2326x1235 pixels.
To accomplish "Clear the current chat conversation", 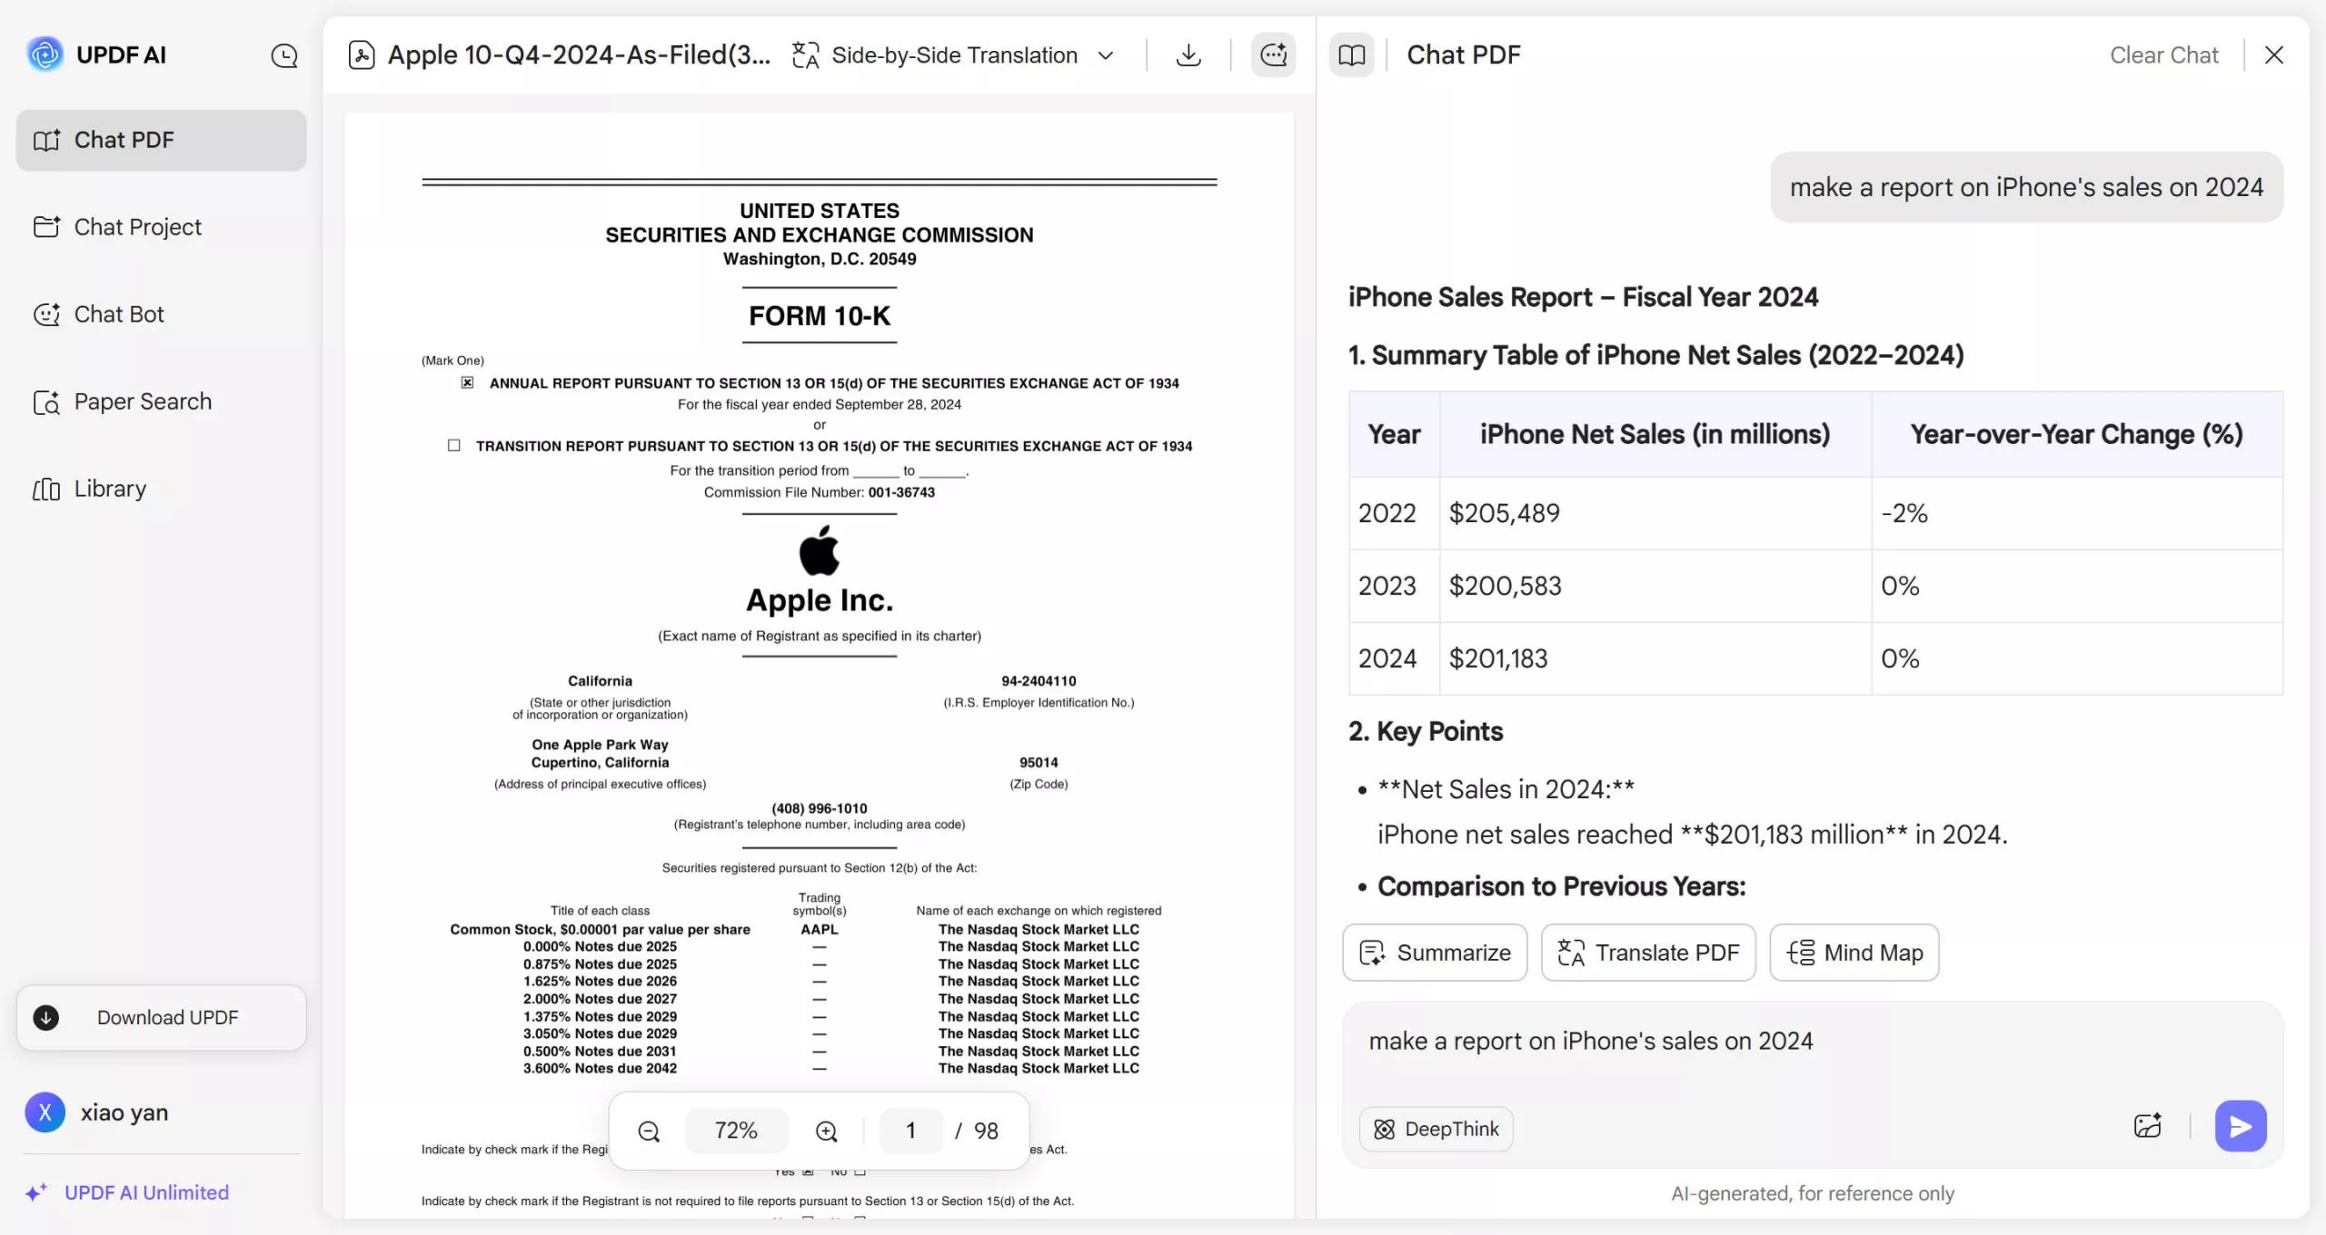I will point(2163,54).
